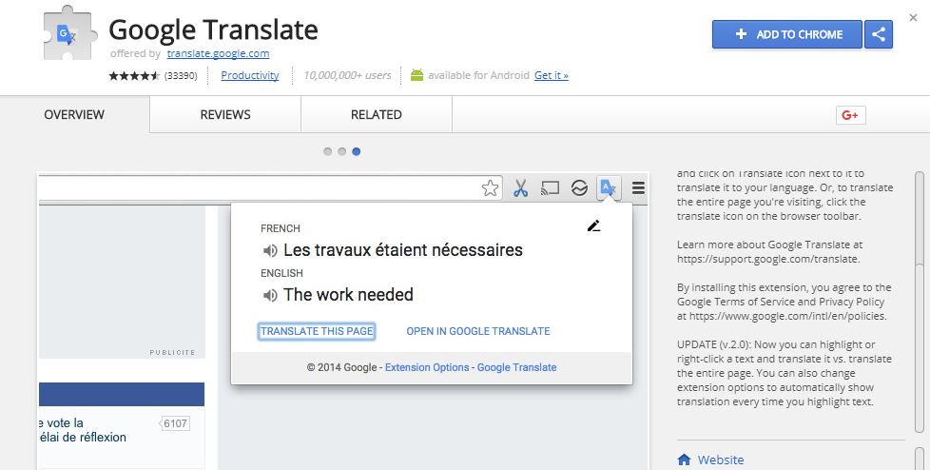Image resolution: width=930 pixels, height=470 pixels.
Task: Click the FRENCH language label
Action: click(280, 228)
